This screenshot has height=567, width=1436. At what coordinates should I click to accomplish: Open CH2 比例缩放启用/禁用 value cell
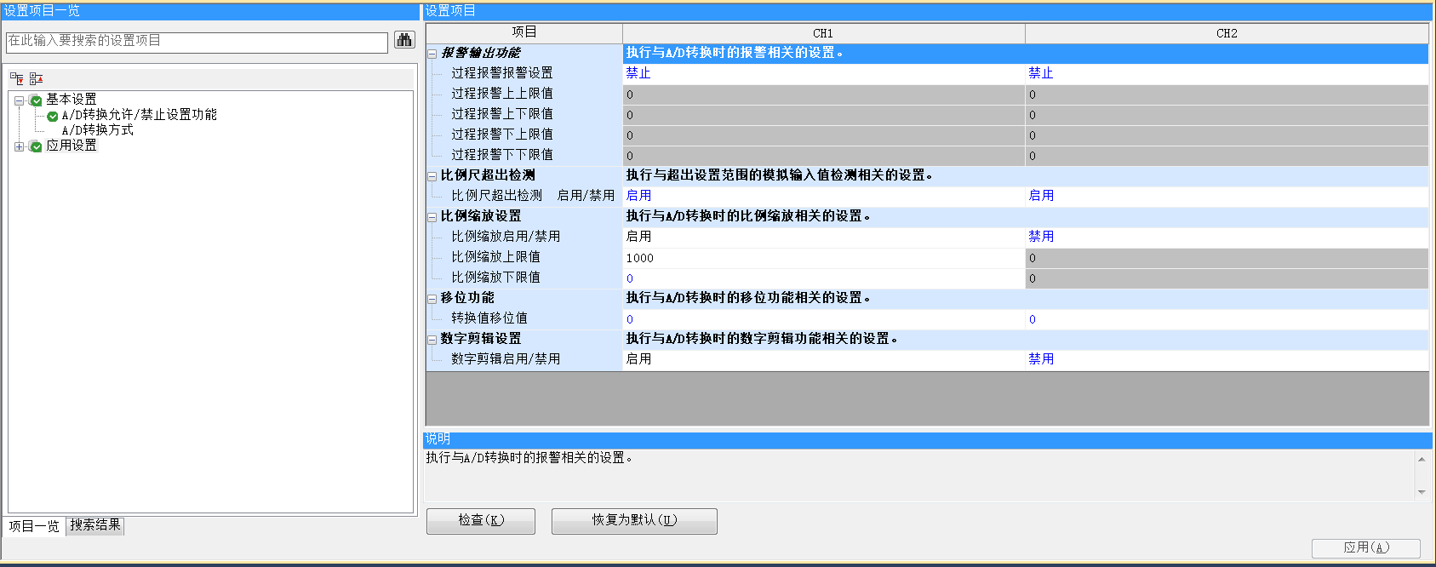tap(1226, 237)
